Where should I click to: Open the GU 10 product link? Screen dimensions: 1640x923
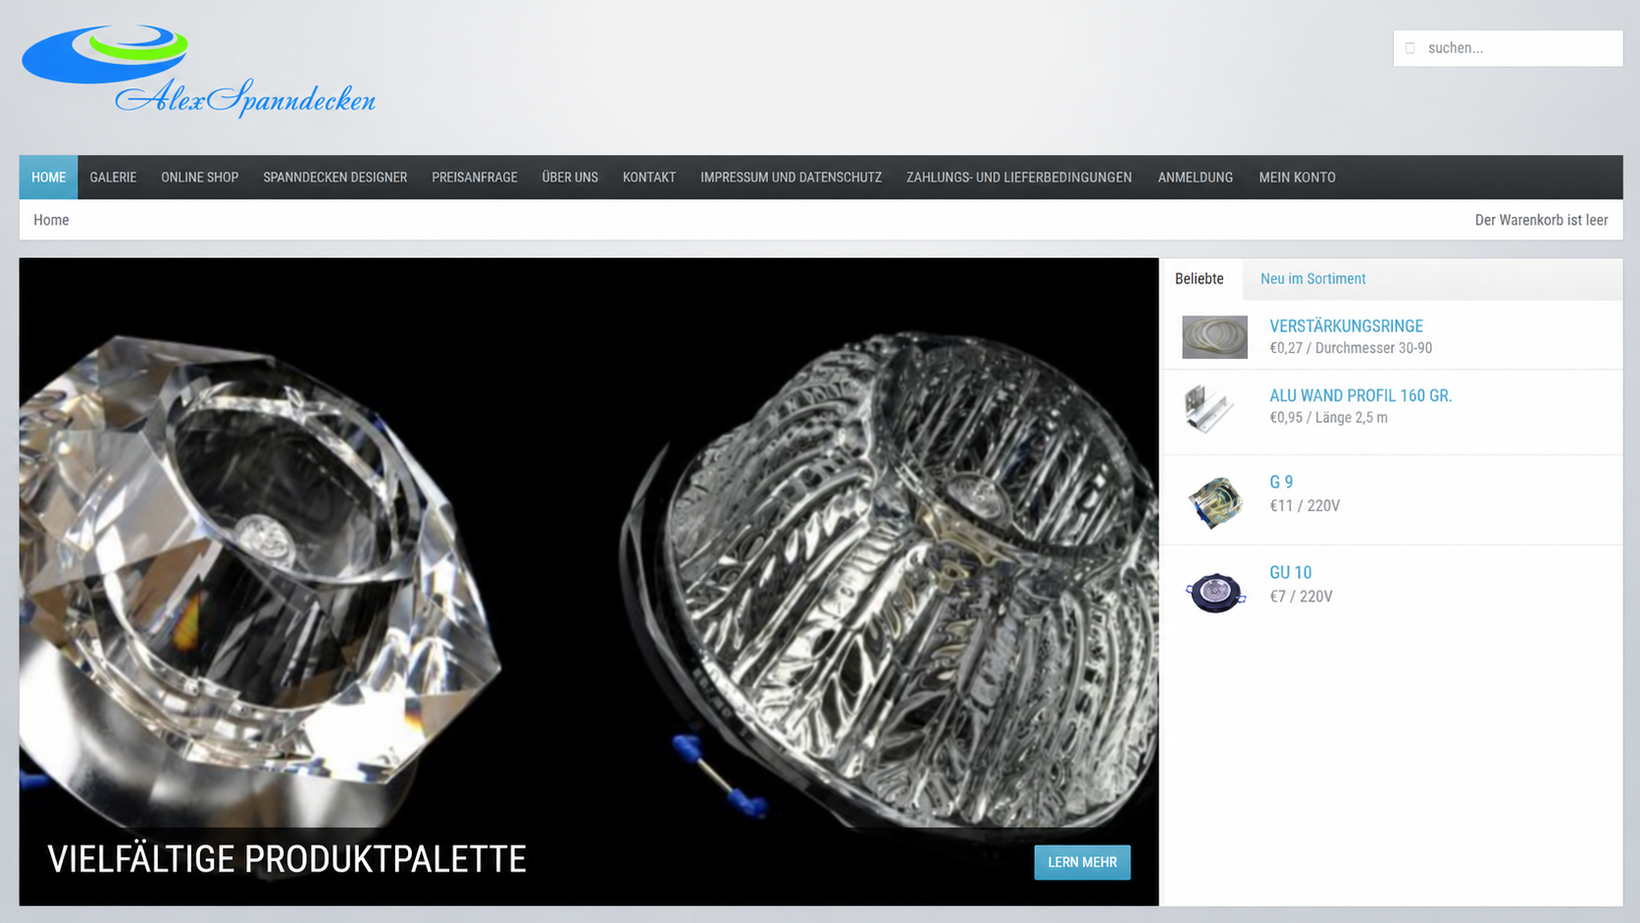click(1290, 572)
